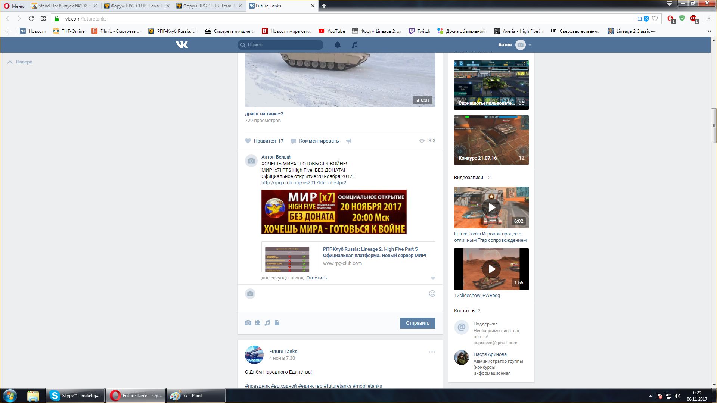717x403 pixels.
Task: Open the Opera Меню button
Action: tap(14, 6)
